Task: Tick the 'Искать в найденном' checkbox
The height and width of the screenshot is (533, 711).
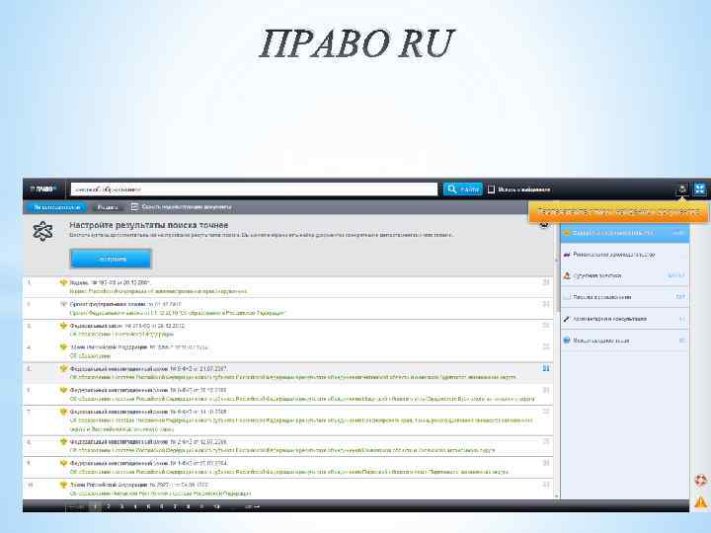Action: point(491,190)
